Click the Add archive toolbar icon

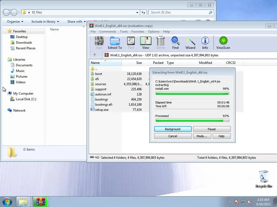(x=99, y=43)
